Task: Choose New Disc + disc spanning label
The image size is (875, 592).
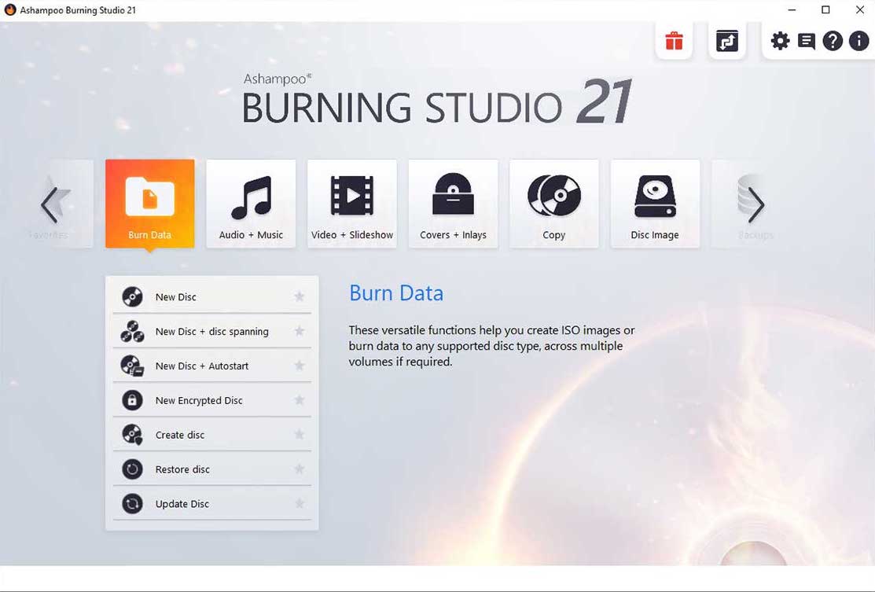Action: [x=212, y=332]
